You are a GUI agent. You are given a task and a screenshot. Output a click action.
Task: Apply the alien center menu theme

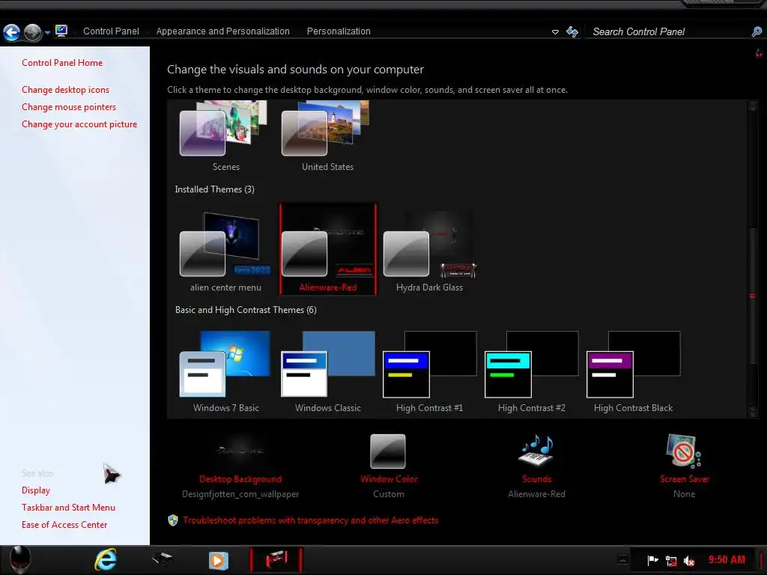click(225, 249)
